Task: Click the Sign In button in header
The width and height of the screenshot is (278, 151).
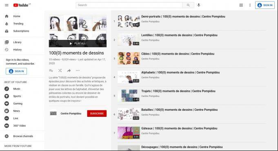Action: click(x=265, y=5)
